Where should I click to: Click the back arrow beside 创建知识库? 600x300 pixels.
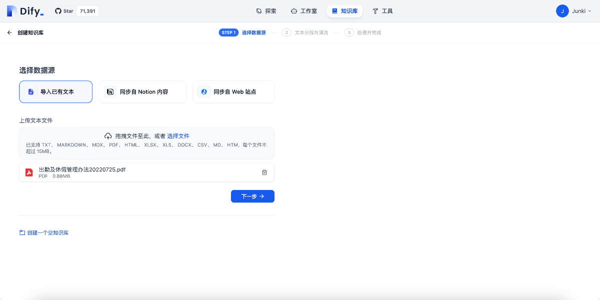pos(9,32)
